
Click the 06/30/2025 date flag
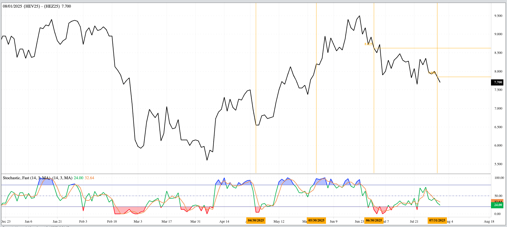point(374,220)
